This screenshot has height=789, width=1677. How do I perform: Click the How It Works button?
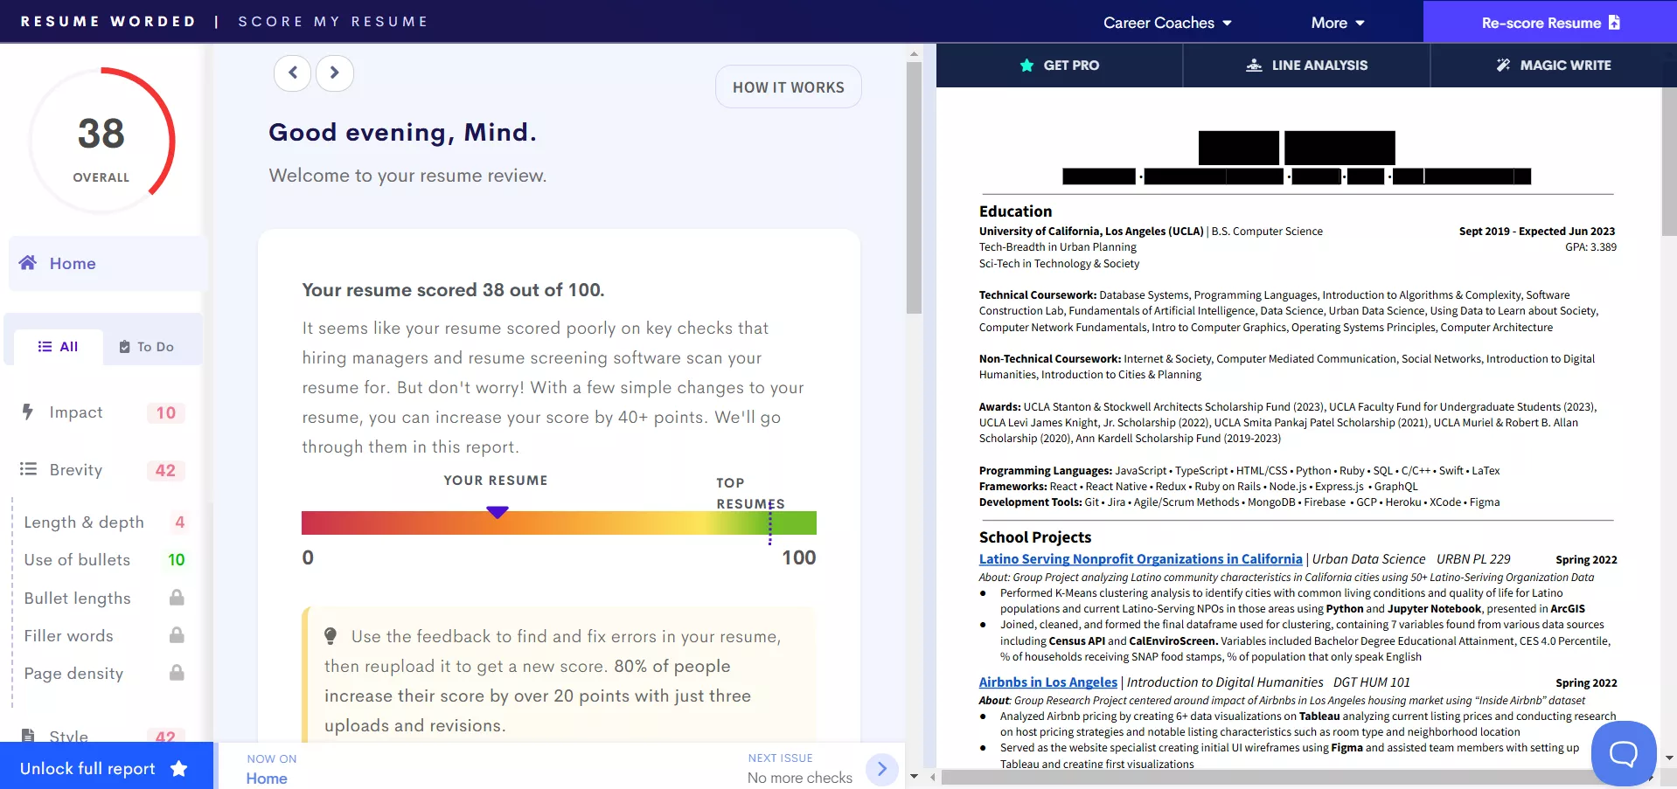pos(788,87)
